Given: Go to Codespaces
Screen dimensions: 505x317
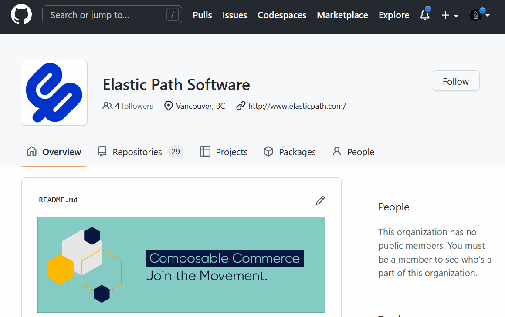Looking at the screenshot, I should click(282, 15).
